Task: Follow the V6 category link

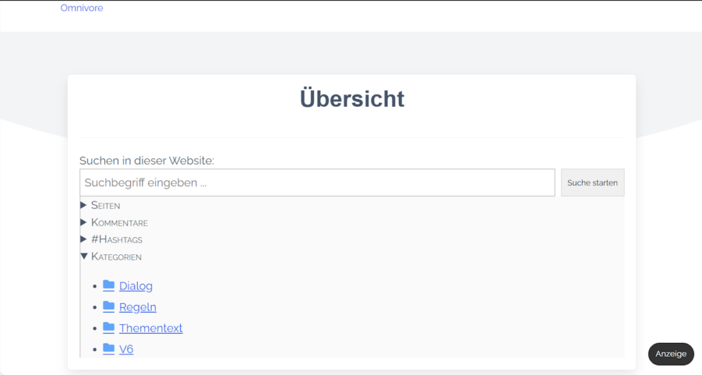Action: tap(126, 350)
